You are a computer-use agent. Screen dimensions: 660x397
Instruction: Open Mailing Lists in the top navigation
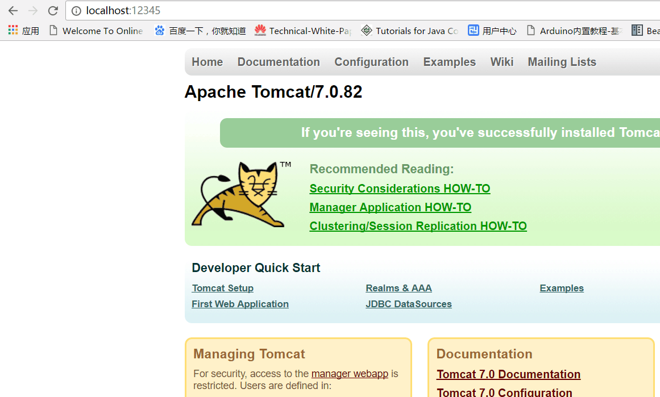click(x=562, y=62)
